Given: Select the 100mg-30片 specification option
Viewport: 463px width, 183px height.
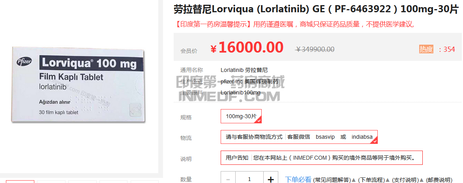Looking at the screenshot, I should click(x=241, y=116).
